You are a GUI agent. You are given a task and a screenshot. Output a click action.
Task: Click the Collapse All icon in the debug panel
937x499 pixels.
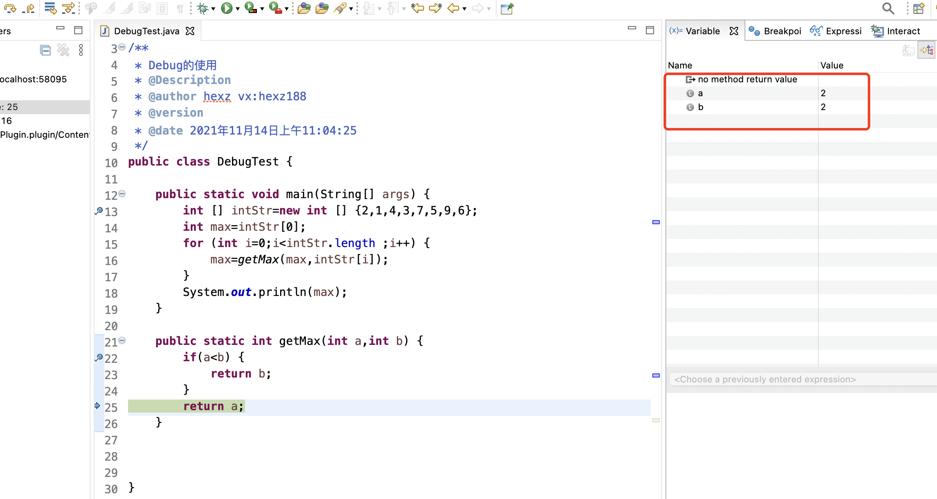(x=45, y=50)
